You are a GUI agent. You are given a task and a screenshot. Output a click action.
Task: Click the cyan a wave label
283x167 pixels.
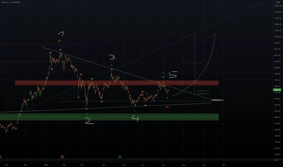coord(87,114)
